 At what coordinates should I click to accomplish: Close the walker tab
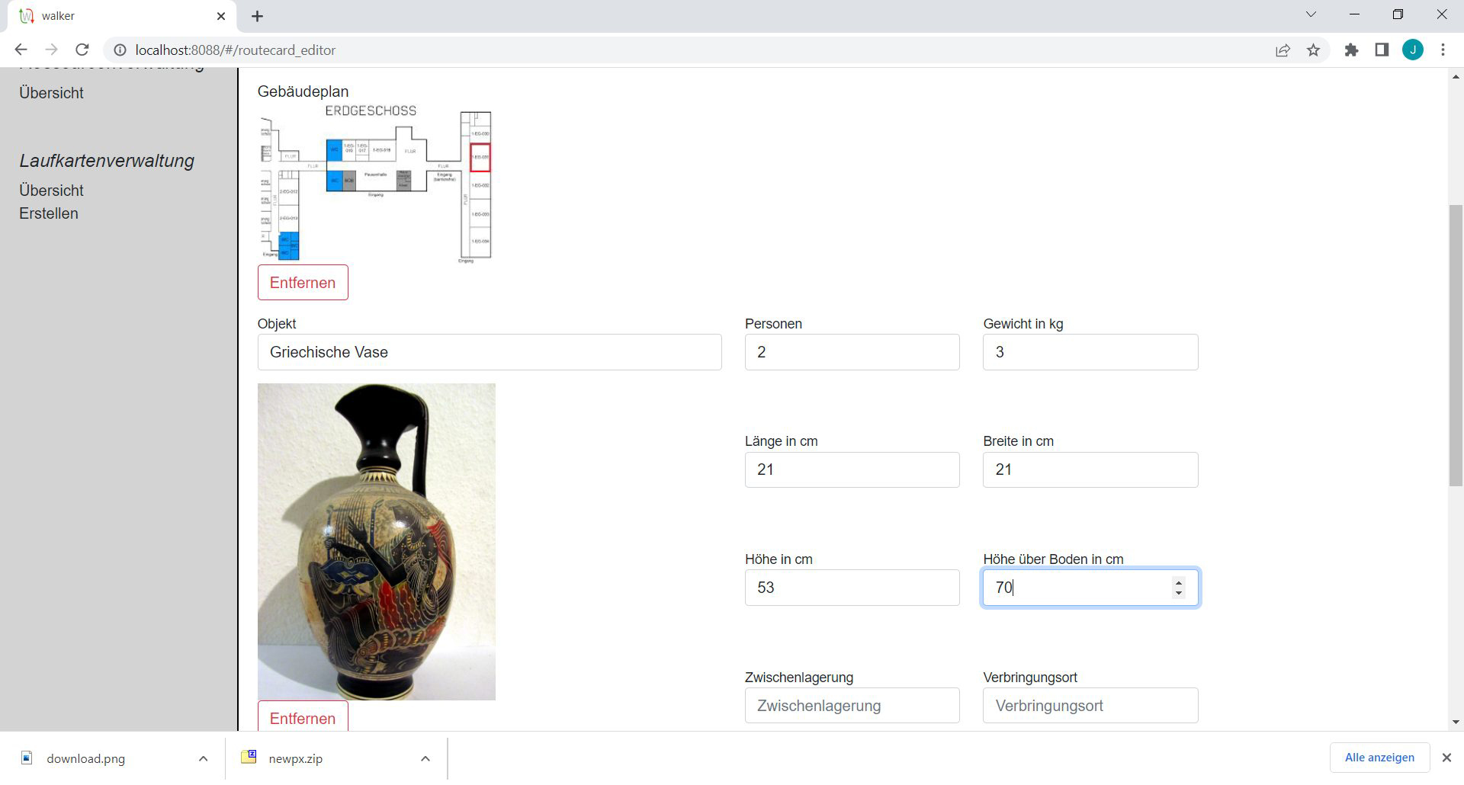tap(221, 16)
